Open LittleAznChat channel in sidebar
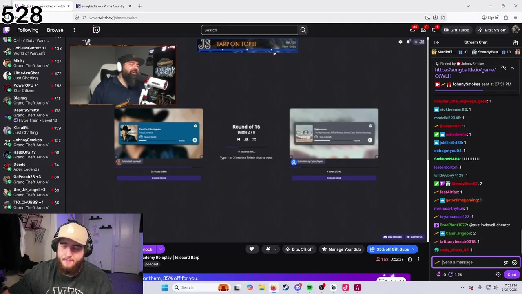The height and width of the screenshot is (294, 522). pos(33,76)
